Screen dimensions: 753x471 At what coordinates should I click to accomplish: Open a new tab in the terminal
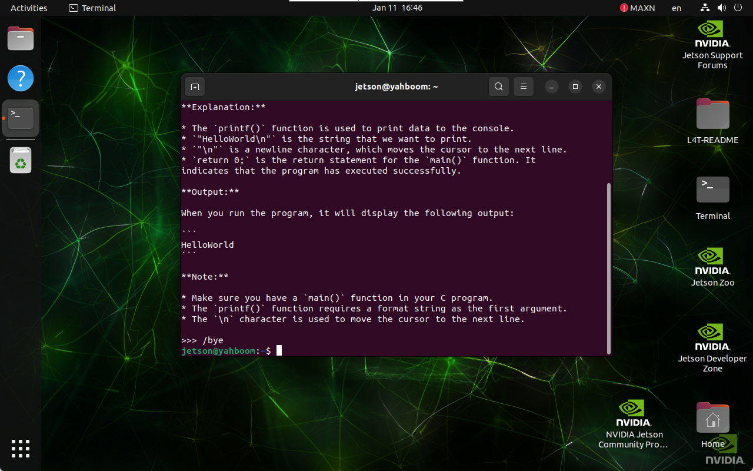coord(195,87)
